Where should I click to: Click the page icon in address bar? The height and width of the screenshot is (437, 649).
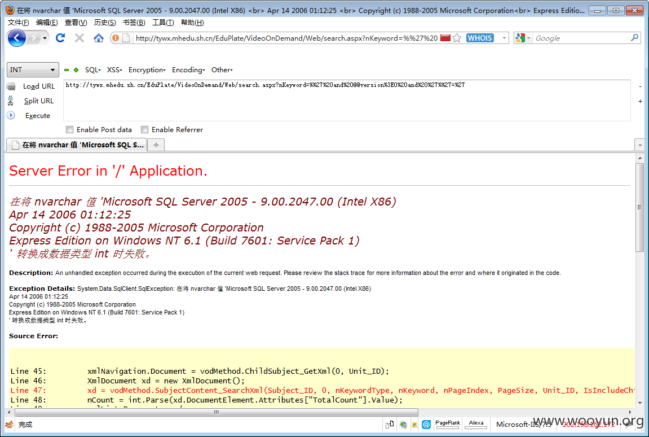(x=126, y=38)
